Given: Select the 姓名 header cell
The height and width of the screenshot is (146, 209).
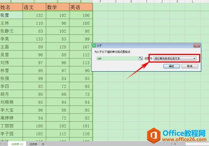Looking at the screenshot, I should click(11, 7).
